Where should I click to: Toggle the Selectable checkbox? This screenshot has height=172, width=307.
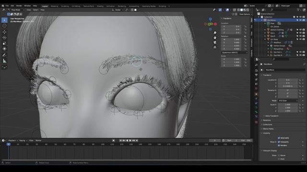(279, 138)
